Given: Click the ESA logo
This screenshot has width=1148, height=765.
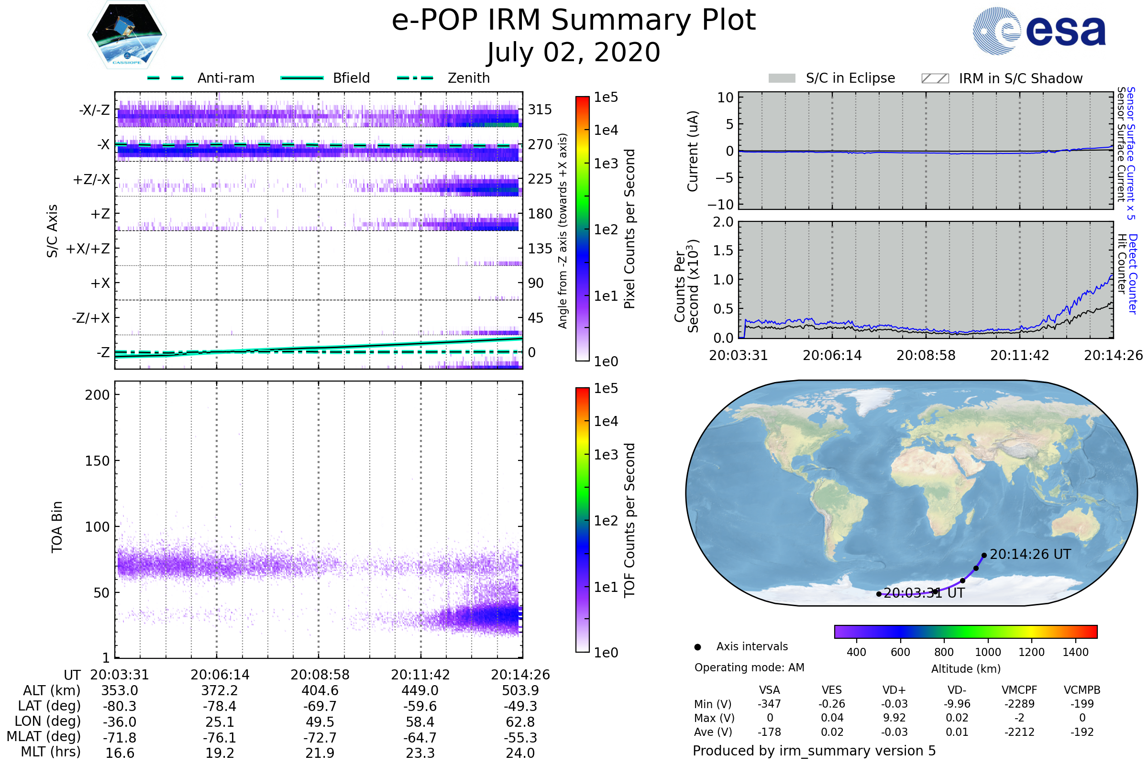Looking at the screenshot, I should pos(1038,31).
